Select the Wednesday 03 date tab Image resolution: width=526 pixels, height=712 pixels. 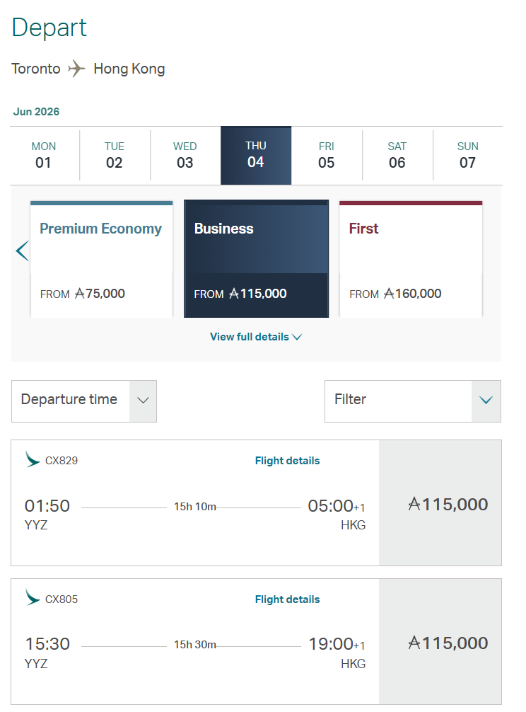coord(185,156)
